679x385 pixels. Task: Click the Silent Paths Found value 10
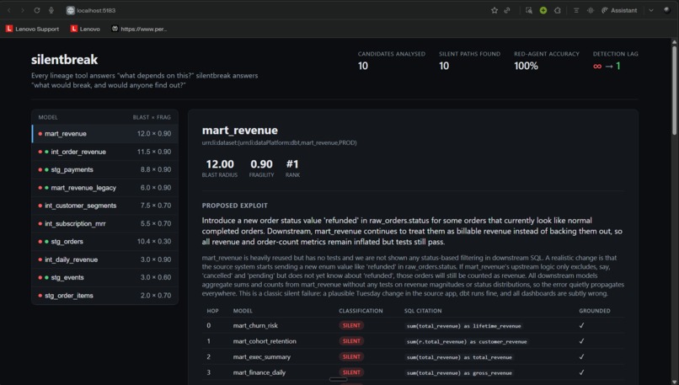tap(444, 66)
